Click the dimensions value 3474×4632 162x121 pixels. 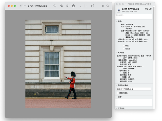point(133,58)
